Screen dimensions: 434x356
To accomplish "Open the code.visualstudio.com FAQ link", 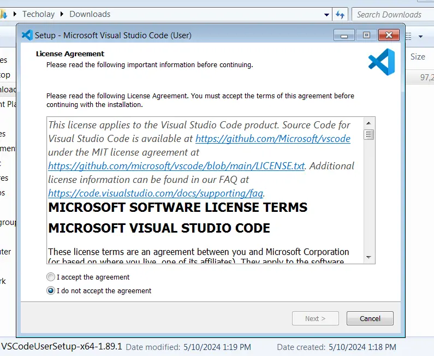I will point(156,193).
